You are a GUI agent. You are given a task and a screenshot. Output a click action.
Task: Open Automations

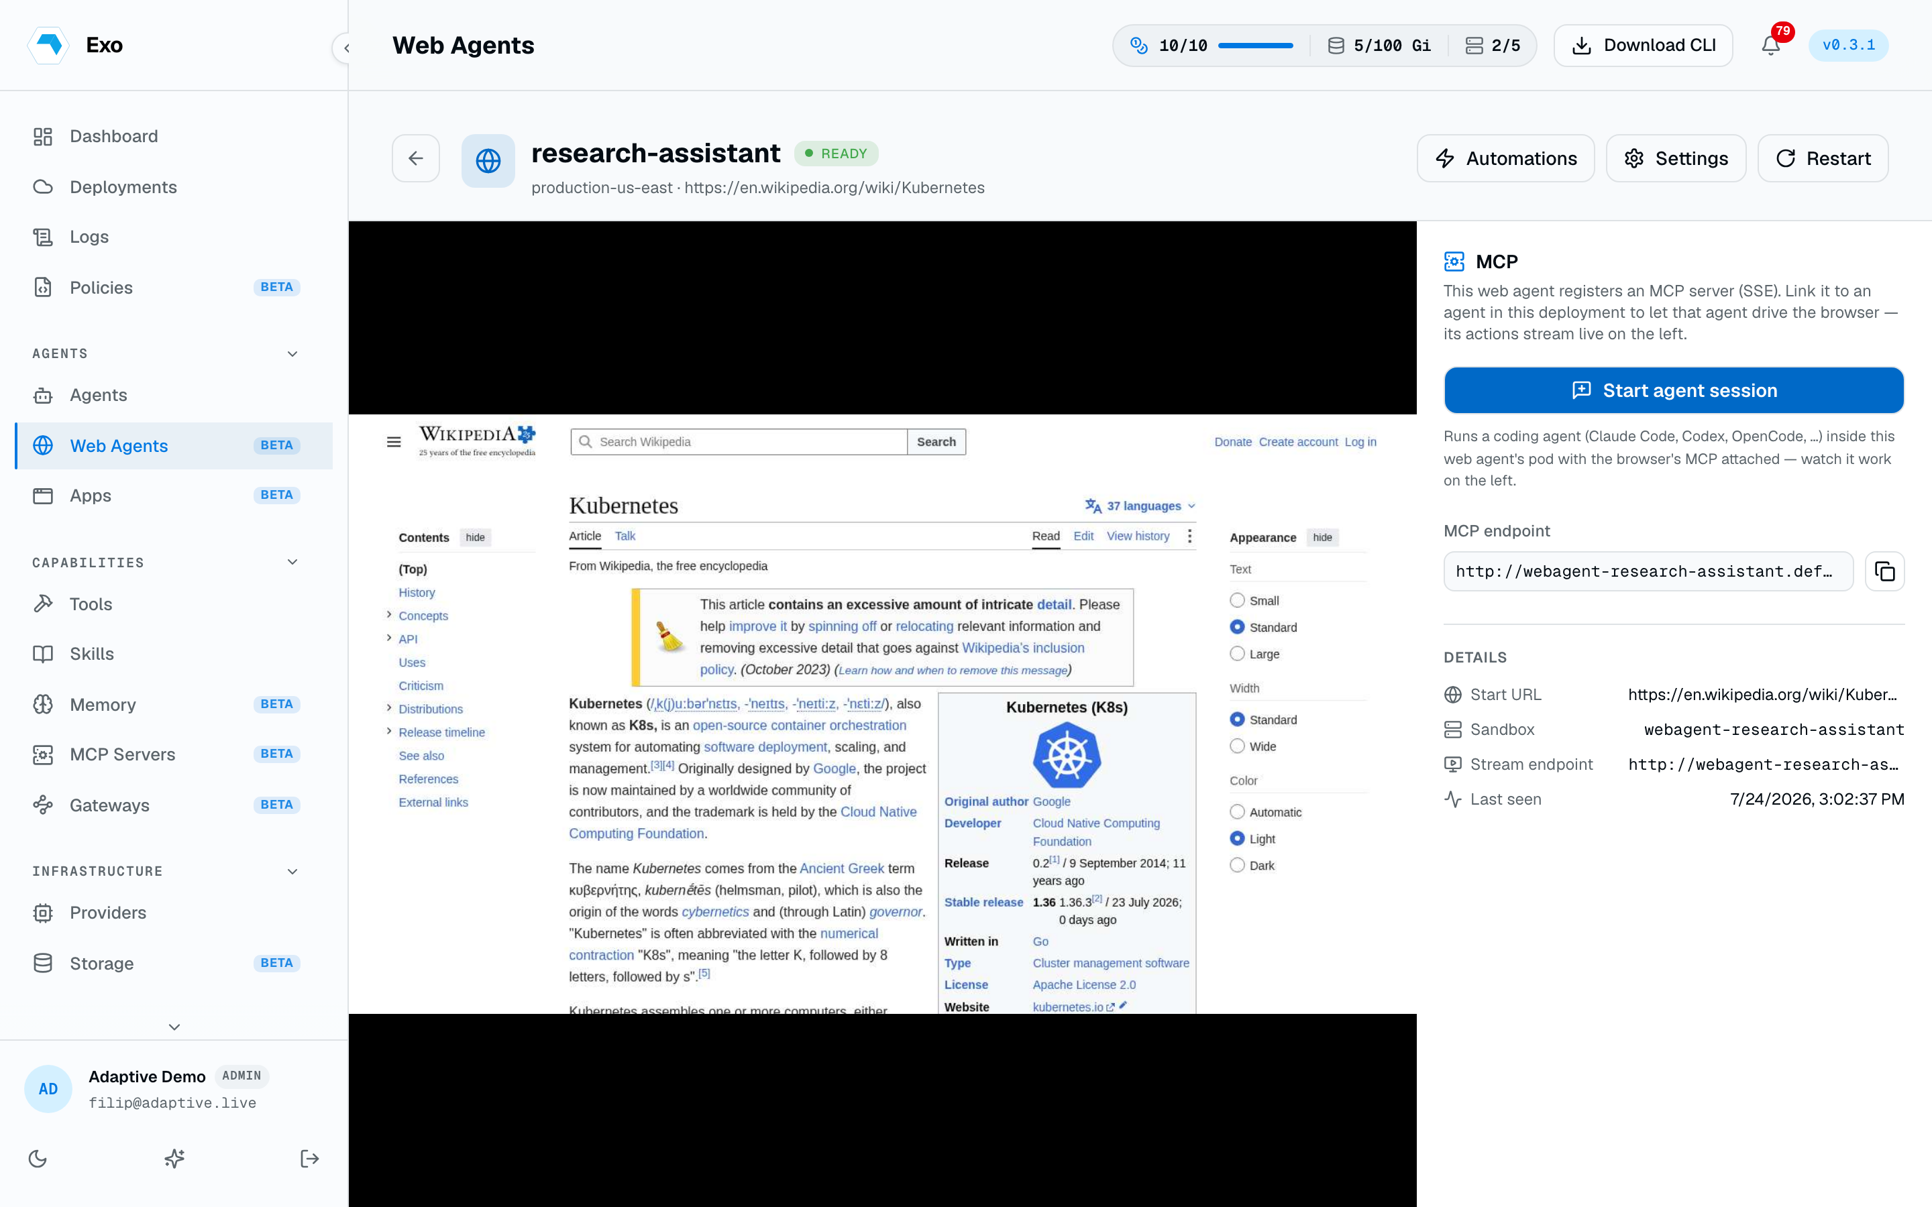click(x=1505, y=158)
